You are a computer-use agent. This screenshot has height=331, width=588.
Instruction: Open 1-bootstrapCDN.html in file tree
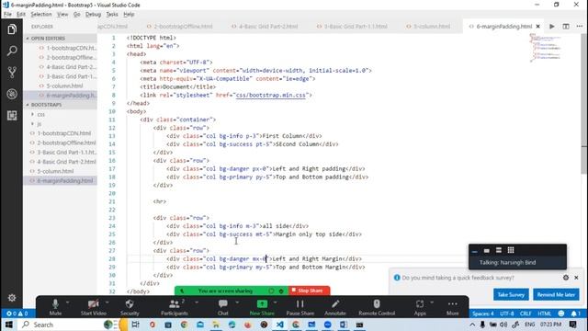64,133
